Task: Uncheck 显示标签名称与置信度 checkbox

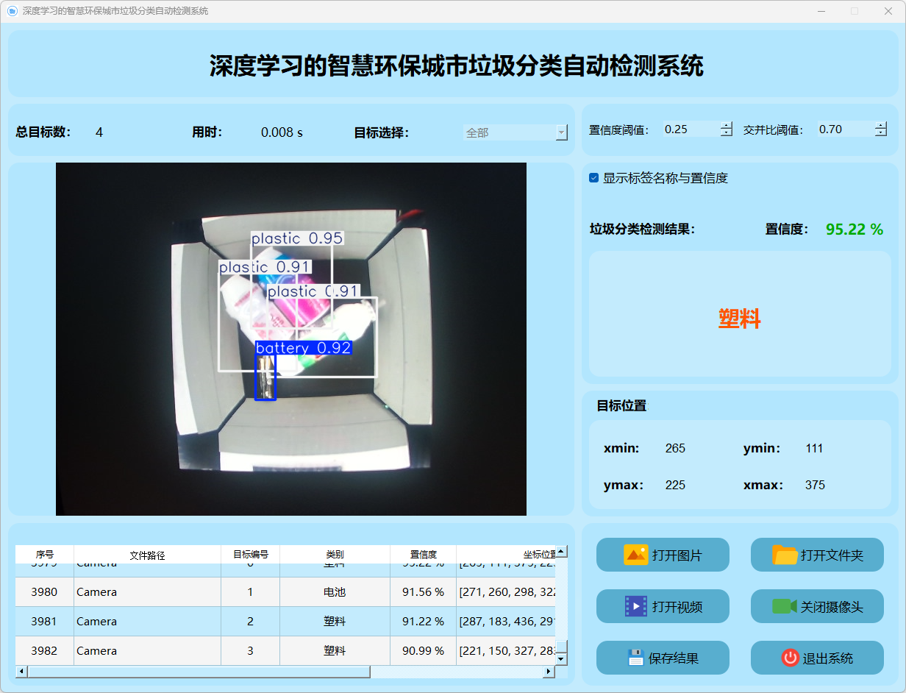Action: [x=593, y=178]
